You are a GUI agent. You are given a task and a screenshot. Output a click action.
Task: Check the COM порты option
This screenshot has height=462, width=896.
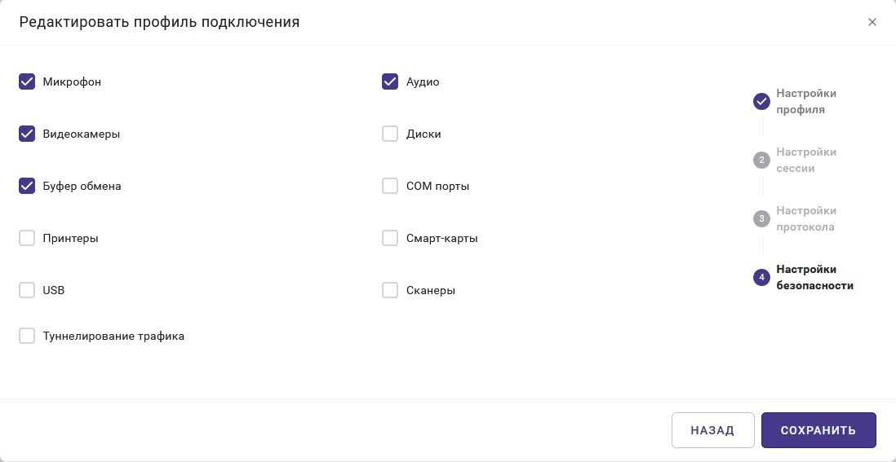[x=390, y=186]
